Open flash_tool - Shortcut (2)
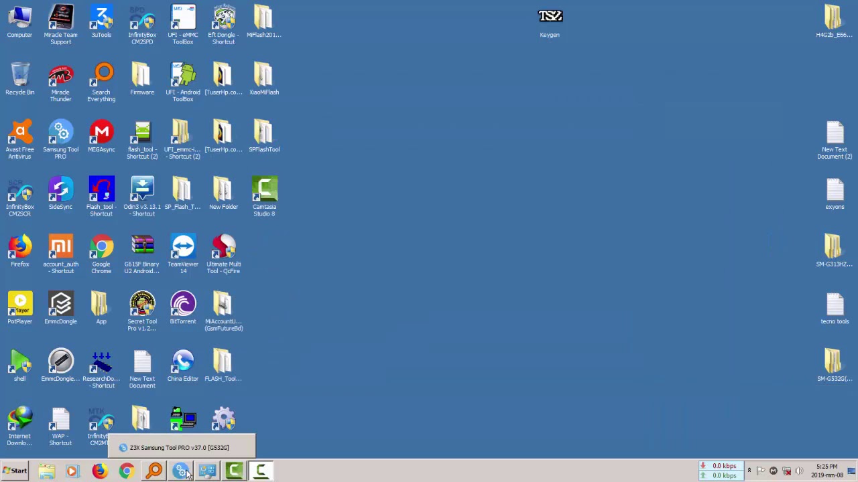 (142, 139)
